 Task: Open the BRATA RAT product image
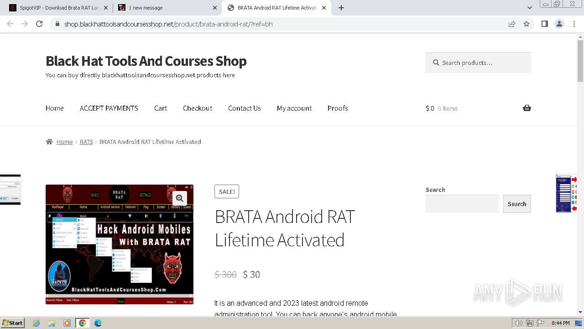pos(120,244)
